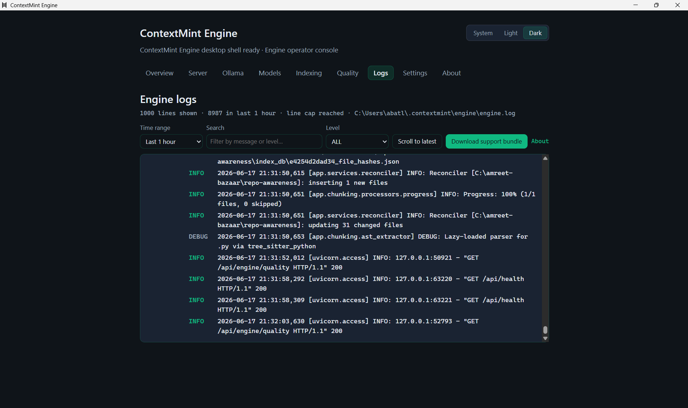
Task: Click the '1000 lines shown' status text
Action: (x=168, y=113)
